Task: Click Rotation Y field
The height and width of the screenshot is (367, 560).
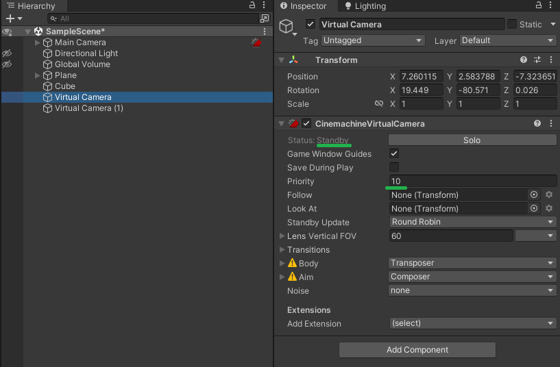Action: (478, 90)
